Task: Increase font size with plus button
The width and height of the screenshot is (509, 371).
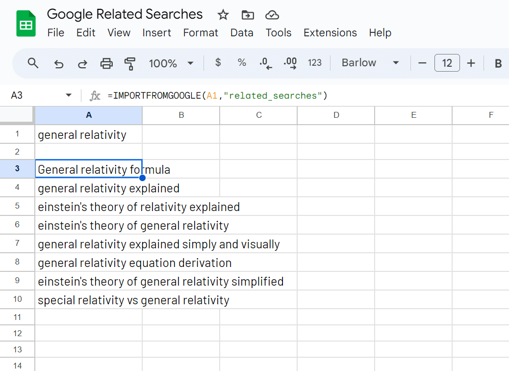Action: (x=471, y=63)
